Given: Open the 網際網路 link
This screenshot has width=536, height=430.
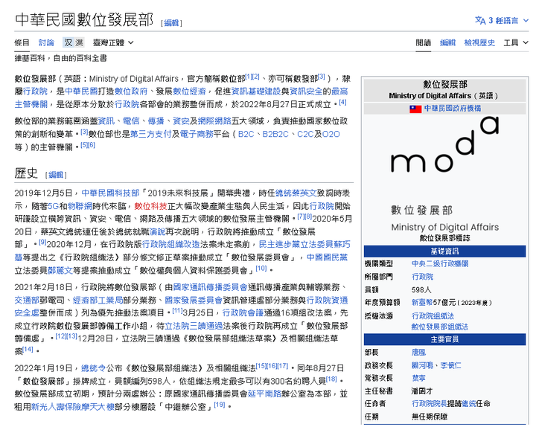Looking at the screenshot, I should (x=214, y=121).
